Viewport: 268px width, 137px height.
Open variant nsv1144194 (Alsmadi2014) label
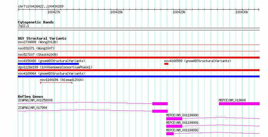coord(62,80)
